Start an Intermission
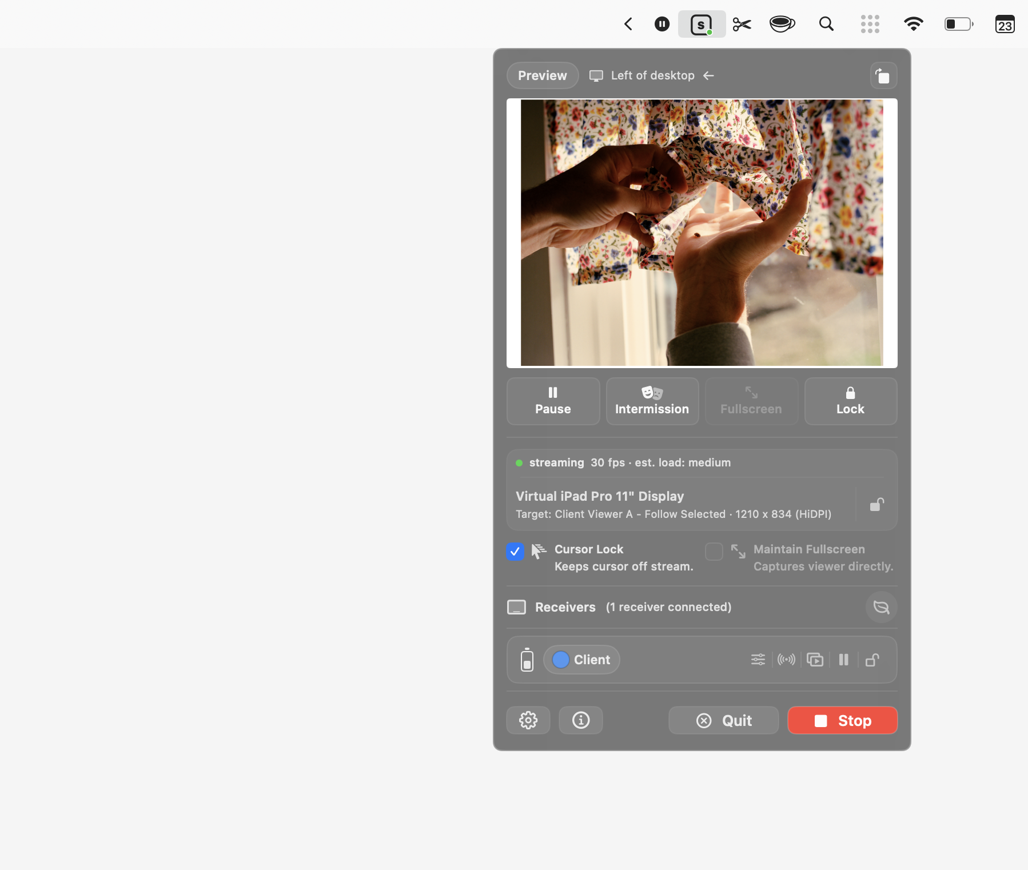The height and width of the screenshot is (870, 1028). pos(652,401)
